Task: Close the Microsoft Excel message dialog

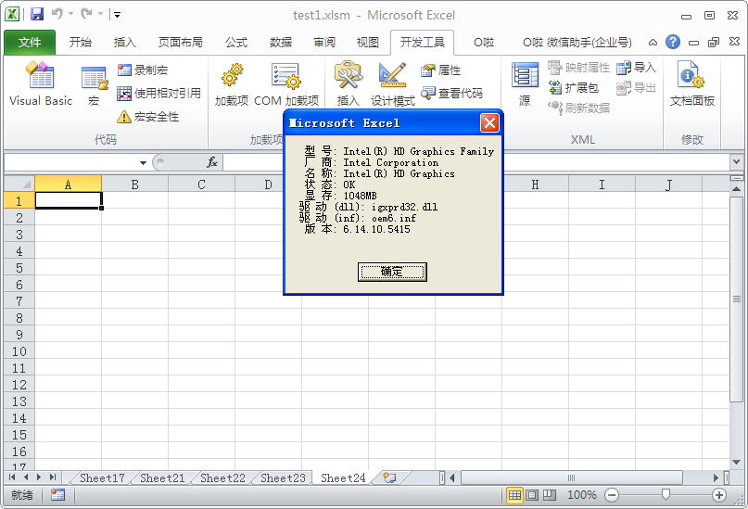Action: point(489,123)
